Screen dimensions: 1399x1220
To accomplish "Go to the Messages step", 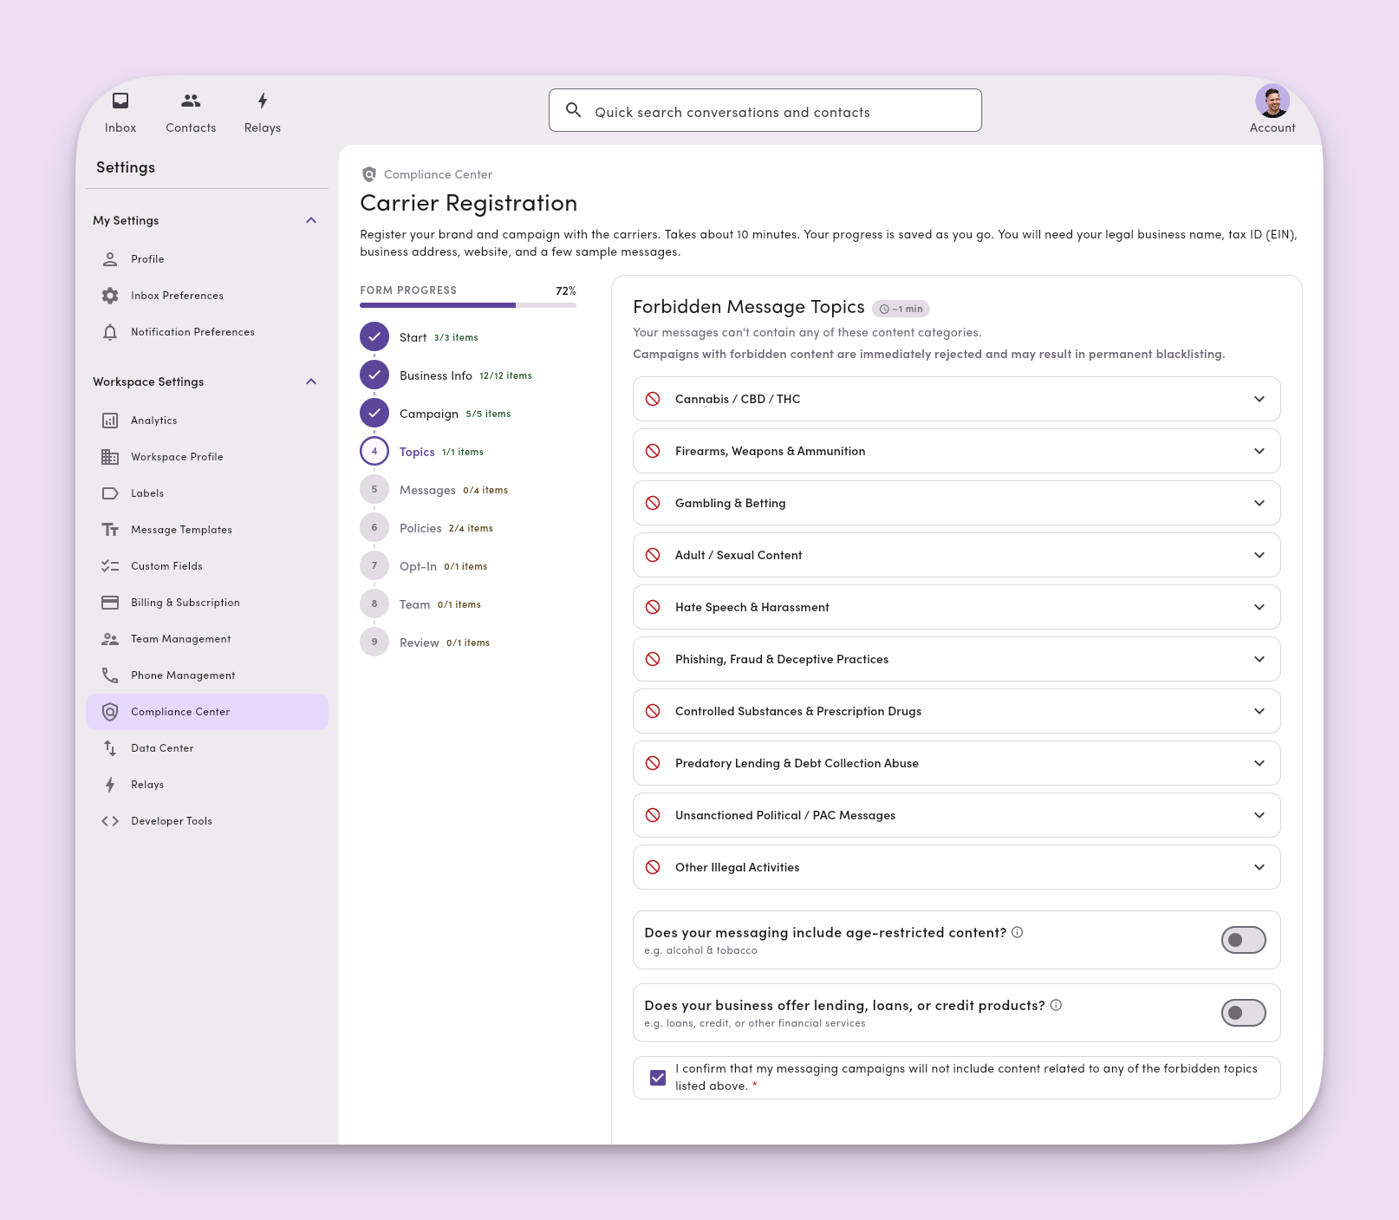I will [x=434, y=490].
